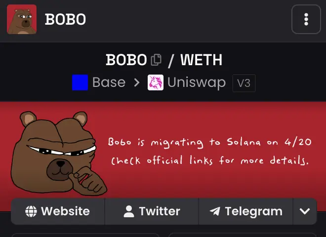Screen dimensions: 326x237
Task: Click the blue Base chain icon
Action: tap(80, 82)
